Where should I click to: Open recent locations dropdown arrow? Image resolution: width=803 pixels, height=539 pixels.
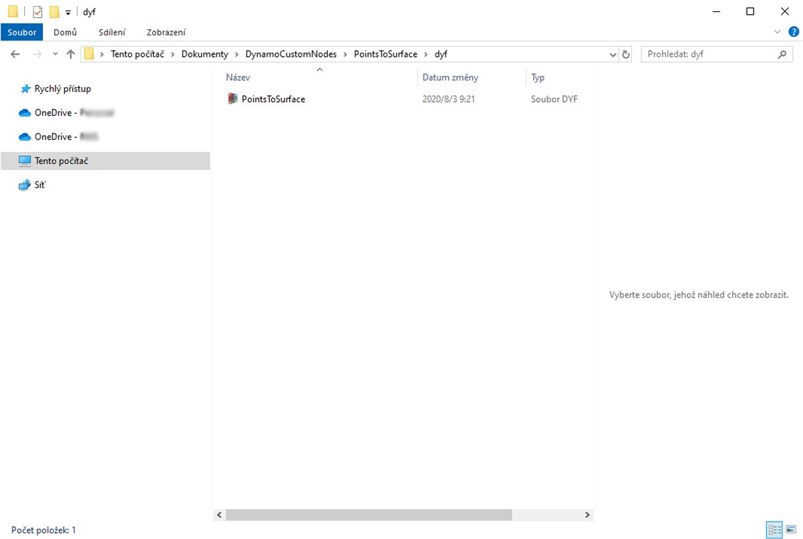55,55
